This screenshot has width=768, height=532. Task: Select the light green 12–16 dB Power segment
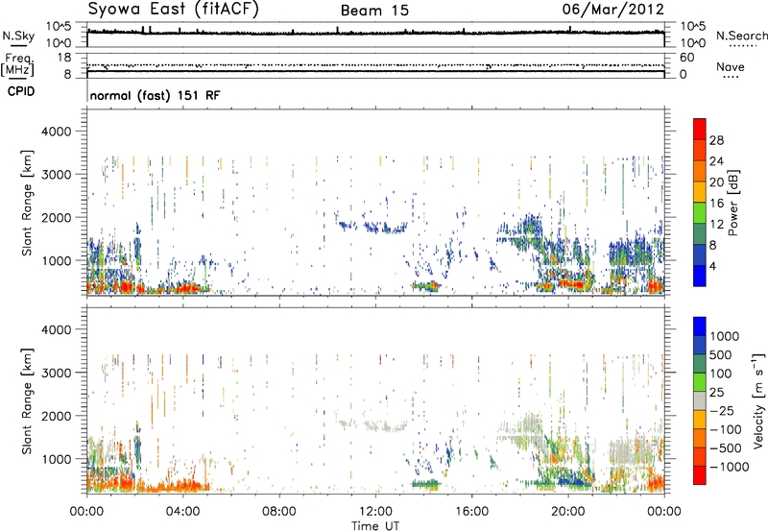point(700,213)
